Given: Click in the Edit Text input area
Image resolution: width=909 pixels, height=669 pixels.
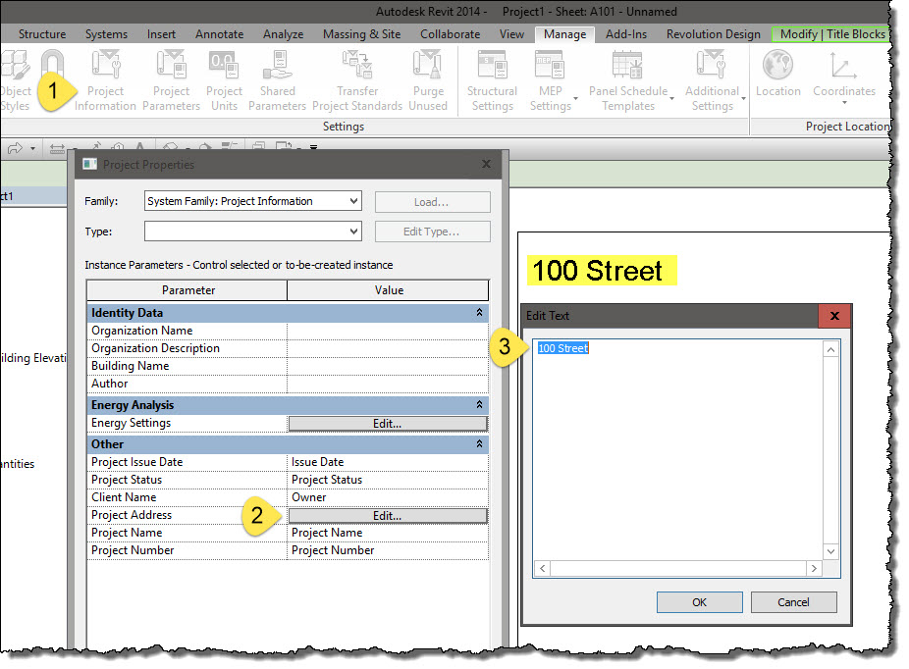Looking at the screenshot, I should [x=677, y=449].
